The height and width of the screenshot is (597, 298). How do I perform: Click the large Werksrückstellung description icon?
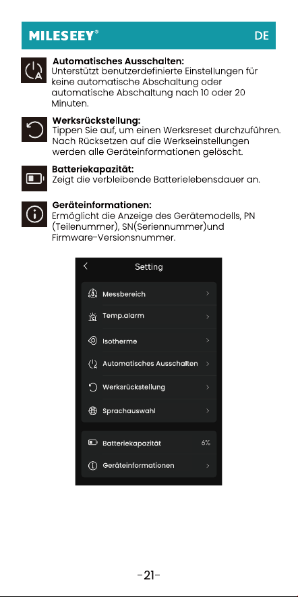(34, 129)
